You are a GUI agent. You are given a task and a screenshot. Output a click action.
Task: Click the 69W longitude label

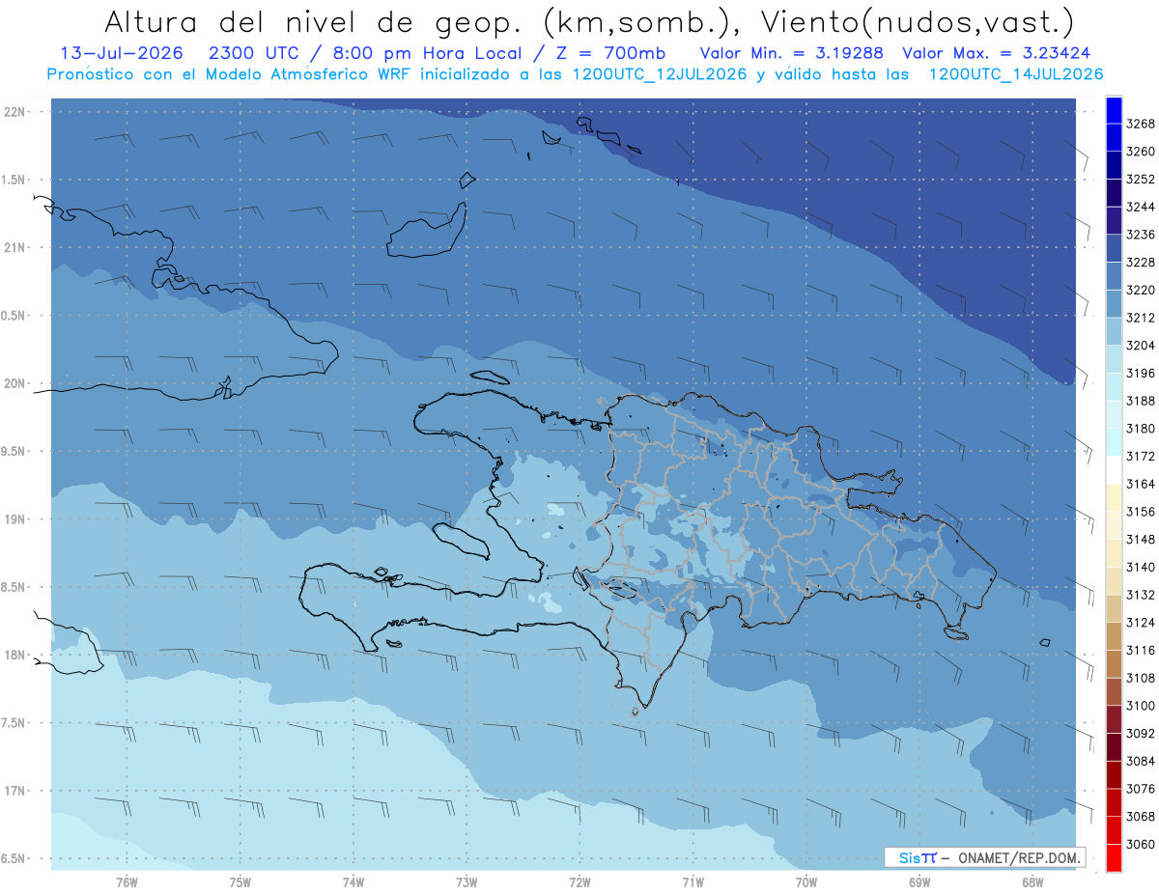pos(919,881)
